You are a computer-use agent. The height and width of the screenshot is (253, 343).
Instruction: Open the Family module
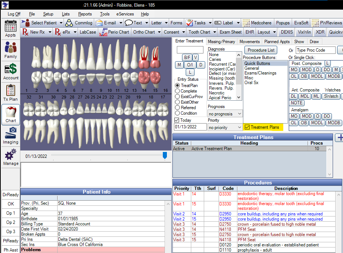pos(10,50)
